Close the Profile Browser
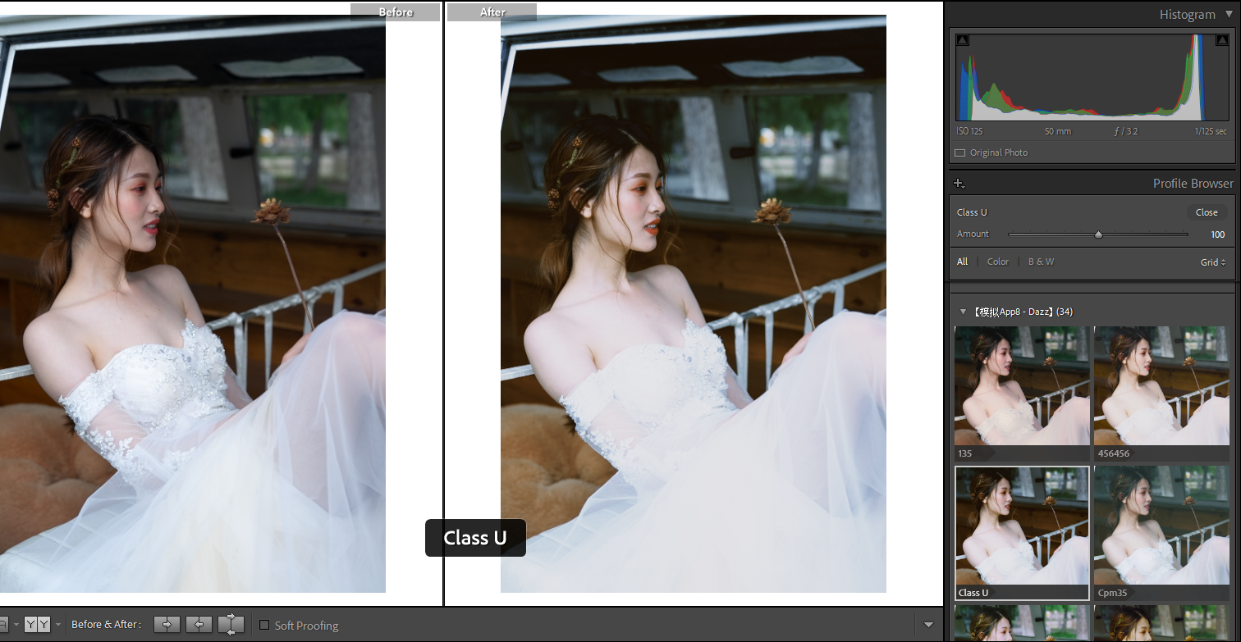The height and width of the screenshot is (642, 1241). pyautogui.click(x=1207, y=212)
